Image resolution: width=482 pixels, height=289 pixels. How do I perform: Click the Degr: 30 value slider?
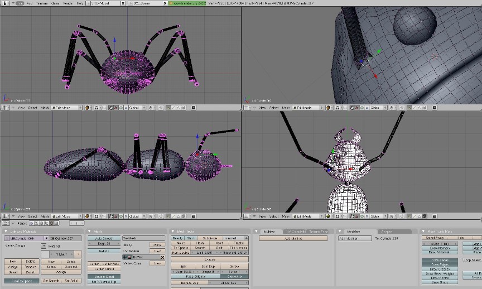click(x=104, y=244)
